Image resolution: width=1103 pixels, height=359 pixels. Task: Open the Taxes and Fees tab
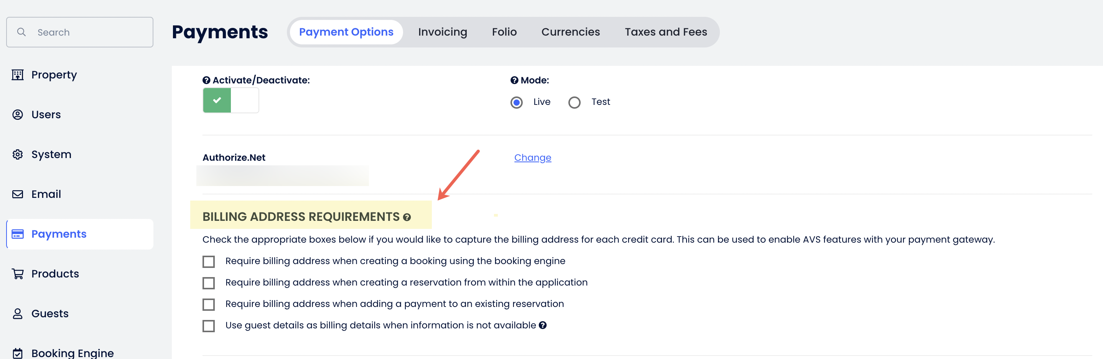665,32
